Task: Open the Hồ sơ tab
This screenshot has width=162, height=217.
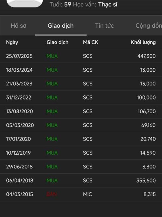Action: 19,26
